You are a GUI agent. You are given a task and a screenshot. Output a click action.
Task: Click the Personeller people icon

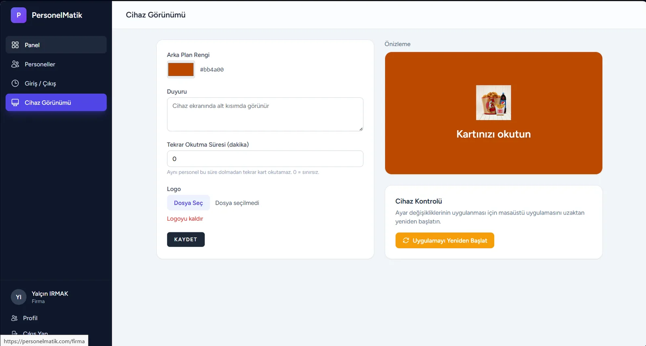pos(15,64)
